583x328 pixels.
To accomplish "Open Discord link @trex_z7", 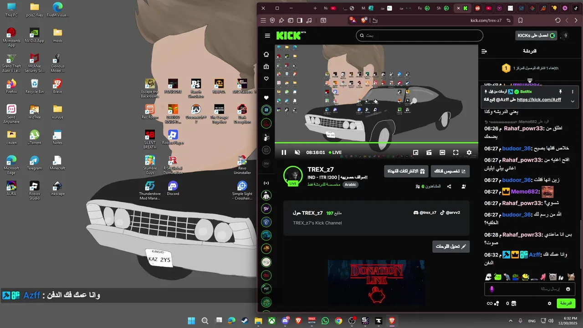I will [424, 213].
